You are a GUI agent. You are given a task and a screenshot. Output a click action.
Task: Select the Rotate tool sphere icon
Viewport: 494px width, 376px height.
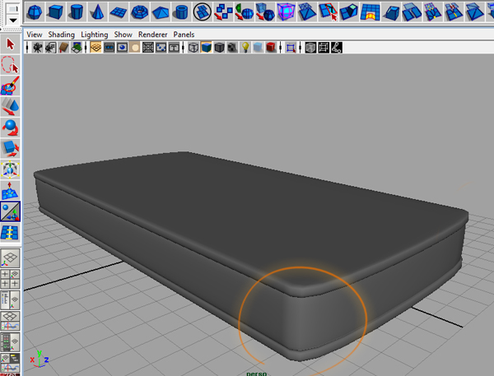(11, 128)
